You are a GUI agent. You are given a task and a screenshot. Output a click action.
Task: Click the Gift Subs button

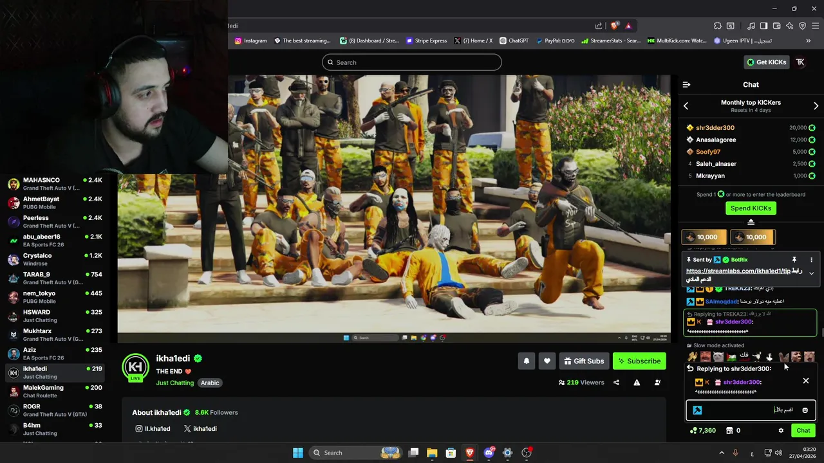[x=584, y=361]
